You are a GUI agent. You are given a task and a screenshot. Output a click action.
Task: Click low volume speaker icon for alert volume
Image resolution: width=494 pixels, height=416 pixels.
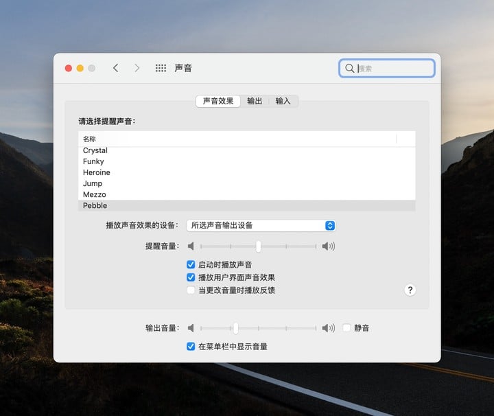[191, 246]
